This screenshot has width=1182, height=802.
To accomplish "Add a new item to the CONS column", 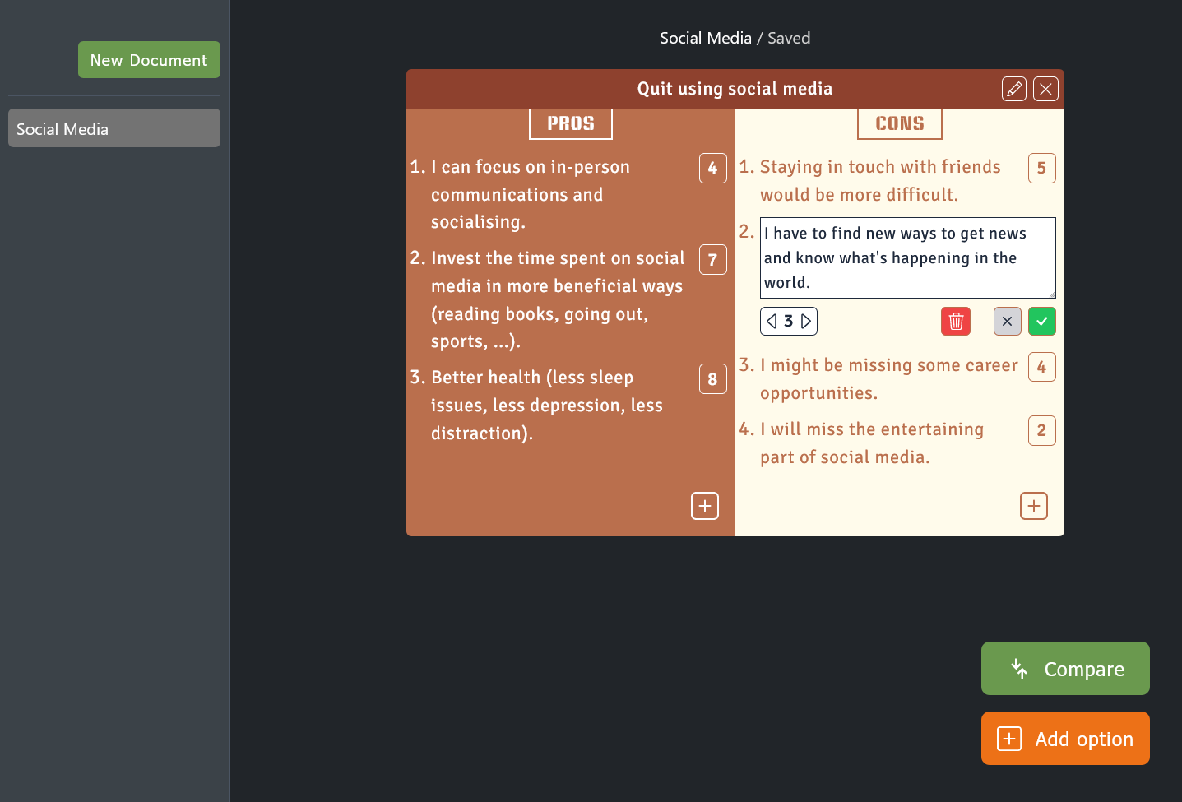I will click(x=1033, y=505).
